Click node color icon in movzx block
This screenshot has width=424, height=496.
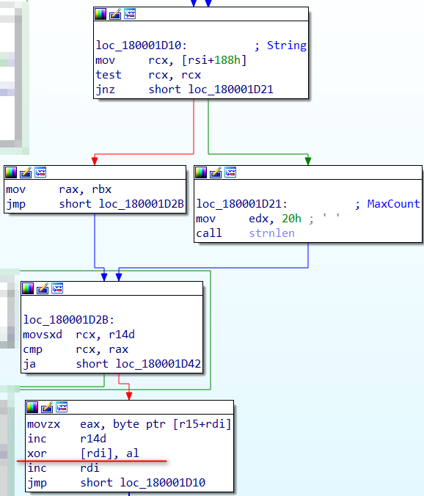[32, 407]
